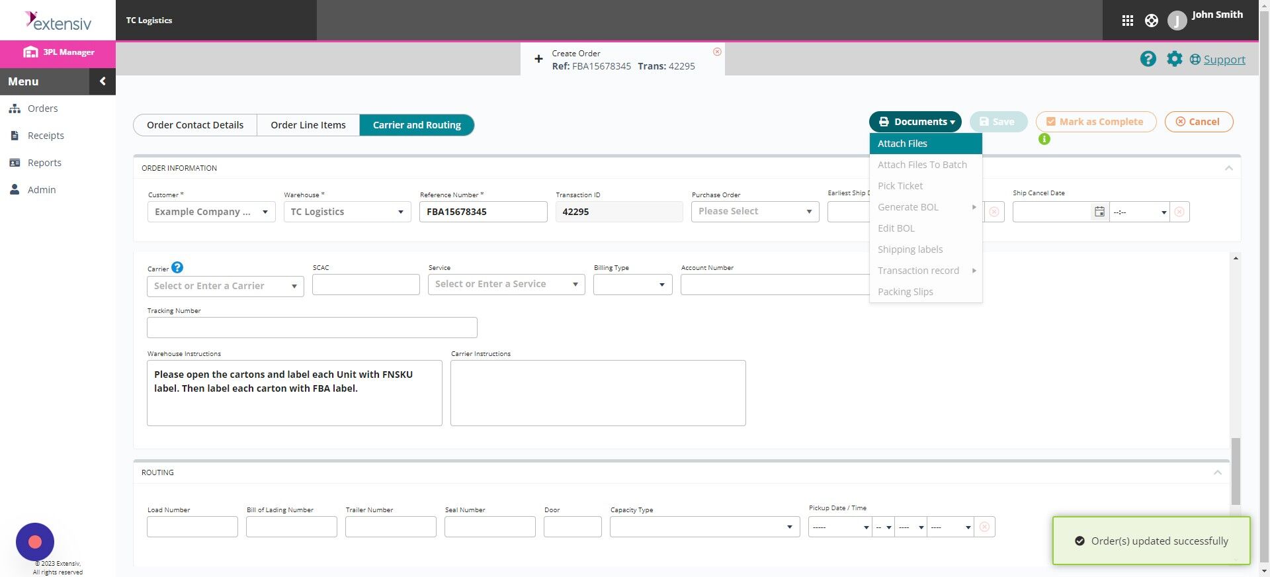Image resolution: width=1270 pixels, height=577 pixels.
Task: Click the Admin sidebar icon
Action: coord(15,190)
